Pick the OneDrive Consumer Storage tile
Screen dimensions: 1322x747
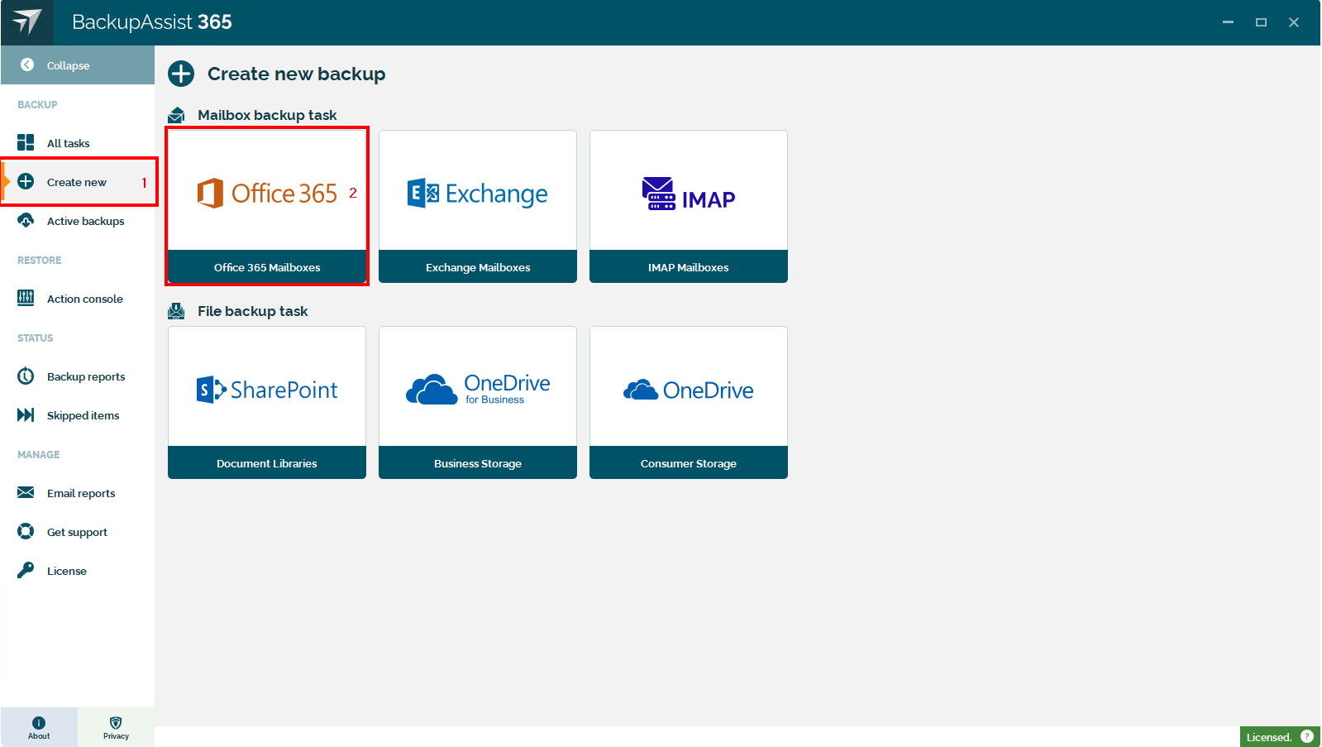(688, 402)
